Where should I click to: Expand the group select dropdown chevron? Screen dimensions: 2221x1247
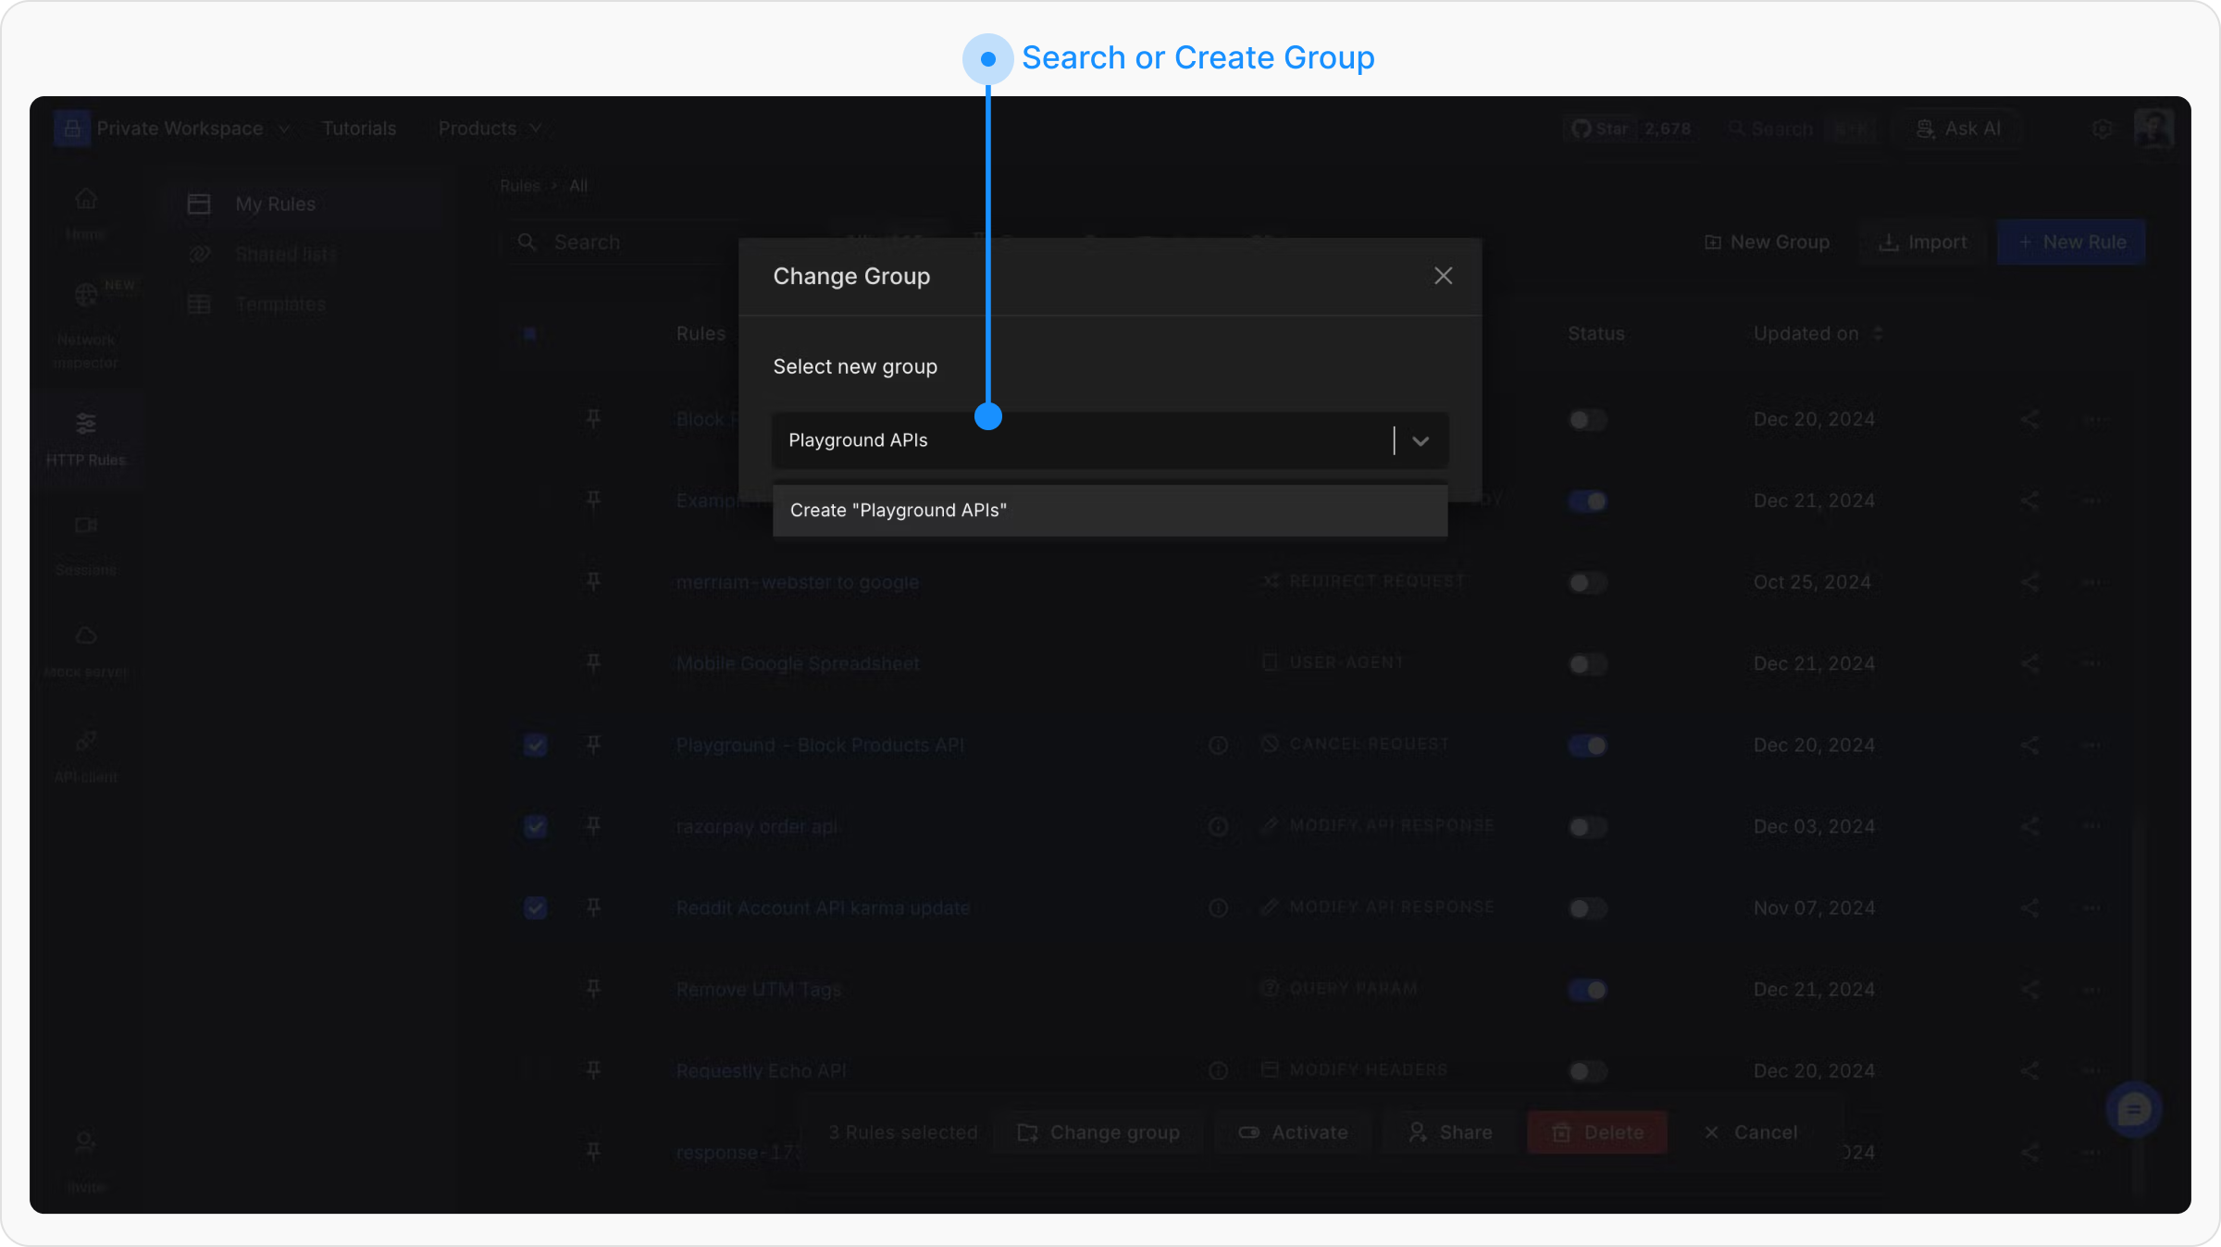click(1421, 440)
